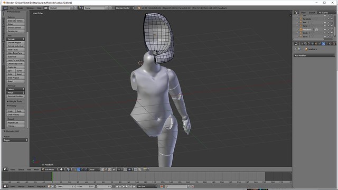Open the Add Modifier dropdown

click(x=314, y=55)
